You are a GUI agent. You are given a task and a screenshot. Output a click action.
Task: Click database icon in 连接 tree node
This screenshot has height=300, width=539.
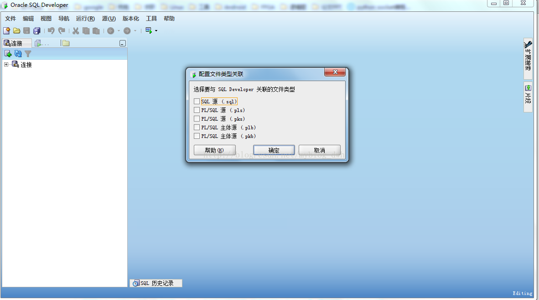[15, 64]
